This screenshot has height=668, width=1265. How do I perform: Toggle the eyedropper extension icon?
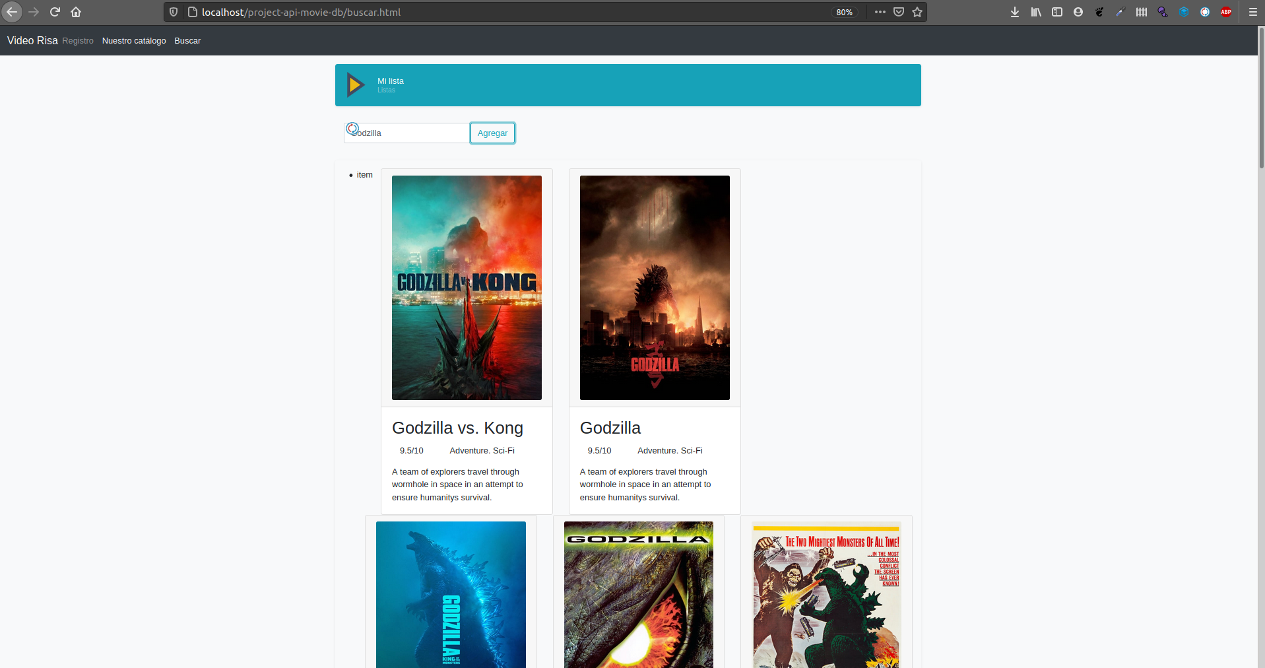[x=1120, y=12]
